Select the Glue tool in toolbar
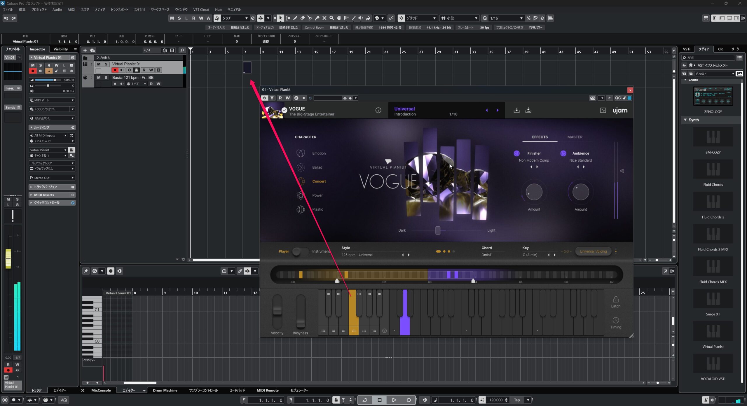This screenshot has height=406, width=747. point(317,18)
